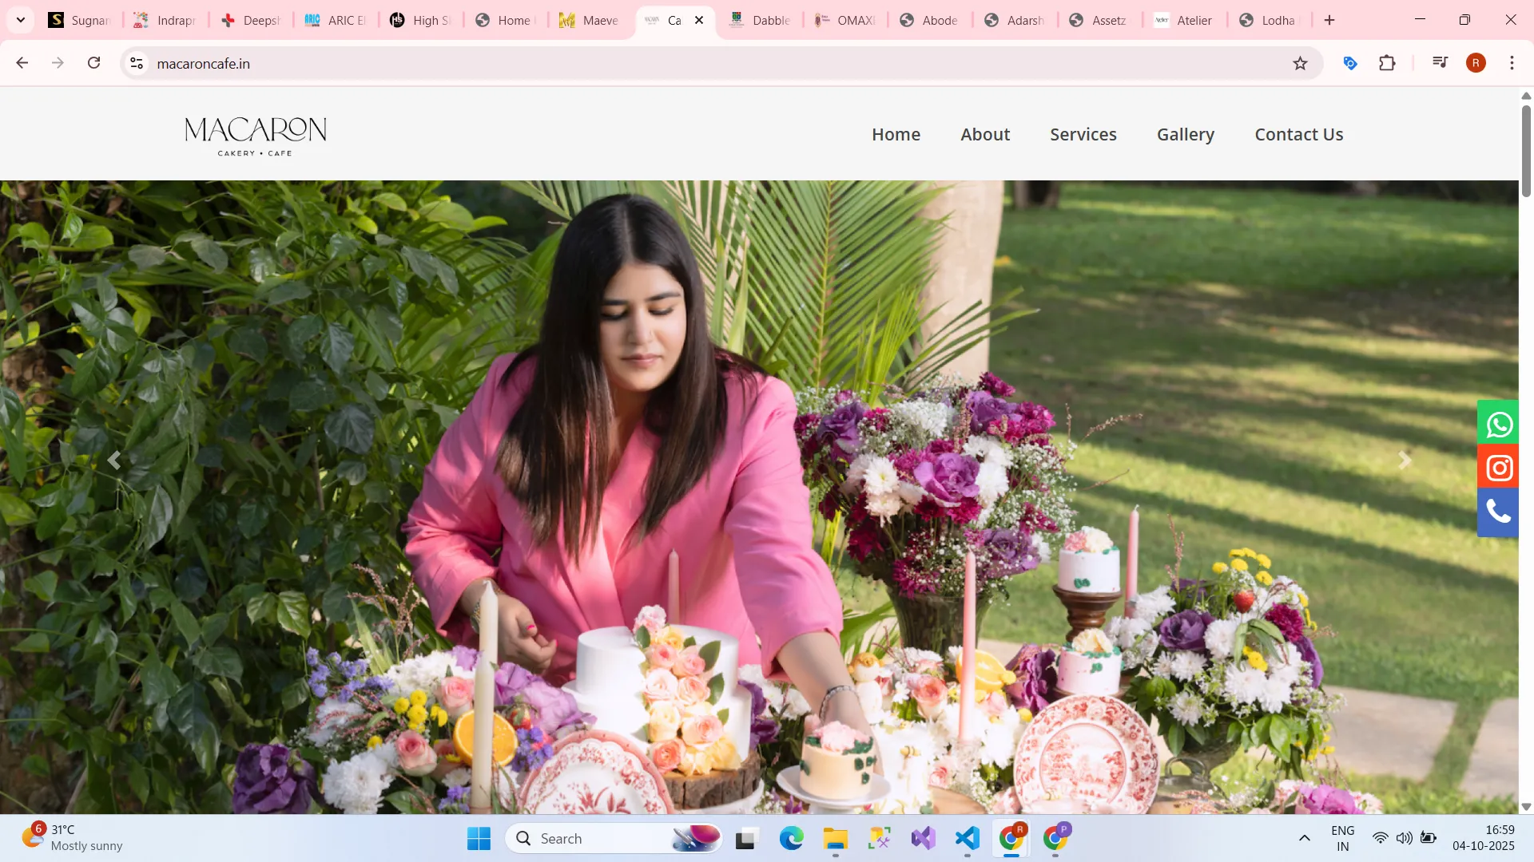Go to the Contact Us page

[1298, 135]
